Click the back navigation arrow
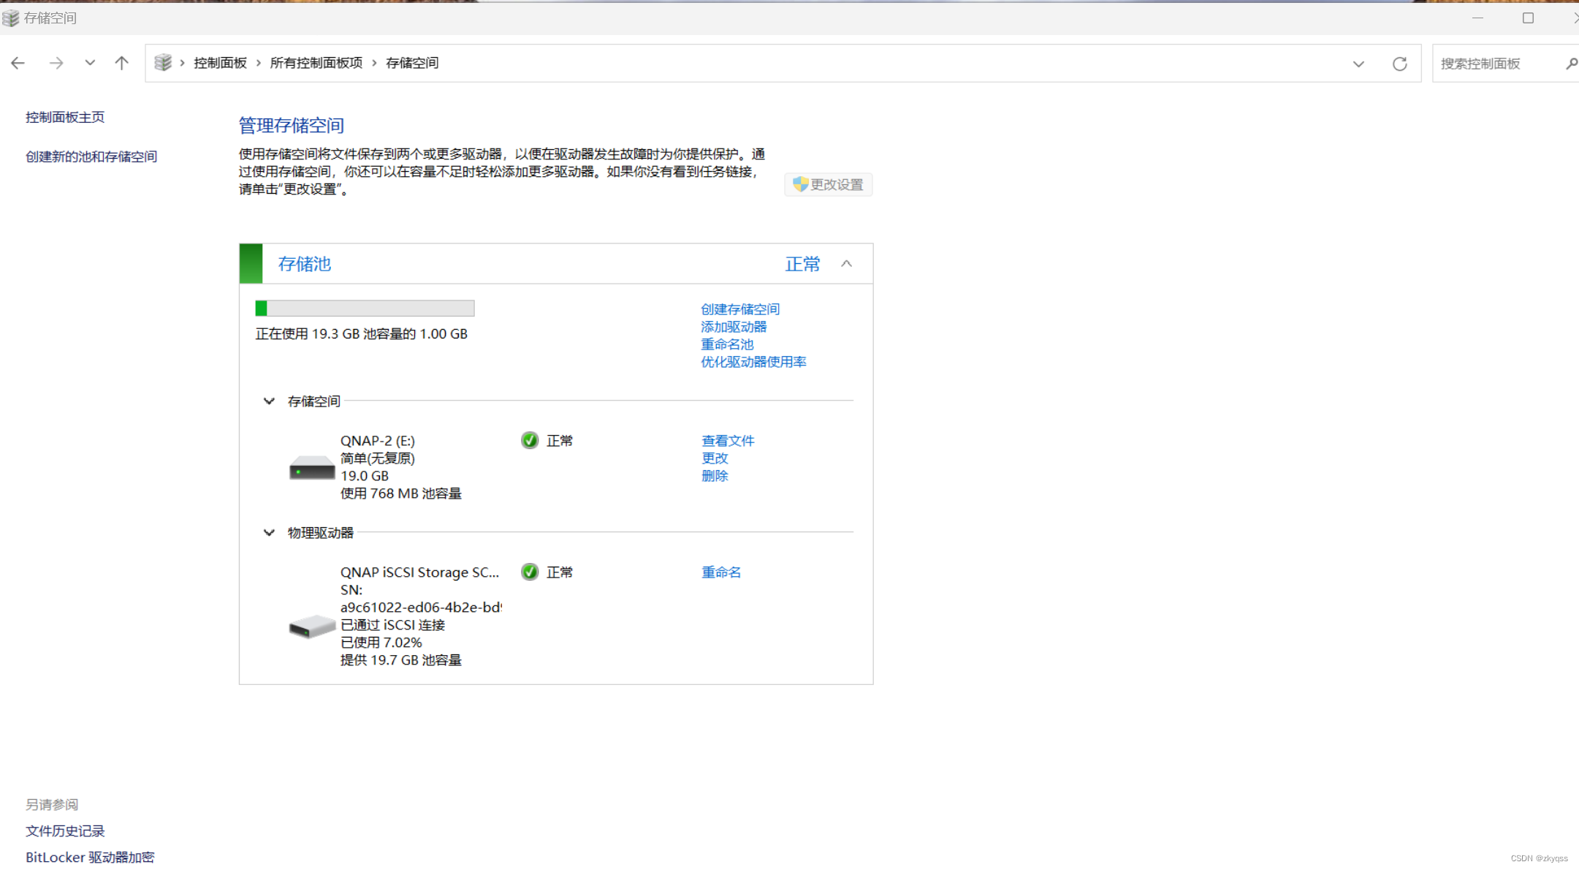This screenshot has height=870, width=1579. pyautogui.click(x=18, y=64)
